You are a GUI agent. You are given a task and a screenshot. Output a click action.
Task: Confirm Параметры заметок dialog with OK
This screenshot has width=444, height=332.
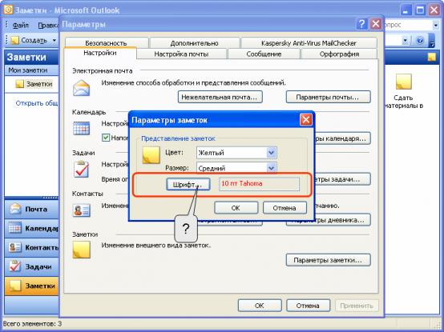tap(236, 208)
